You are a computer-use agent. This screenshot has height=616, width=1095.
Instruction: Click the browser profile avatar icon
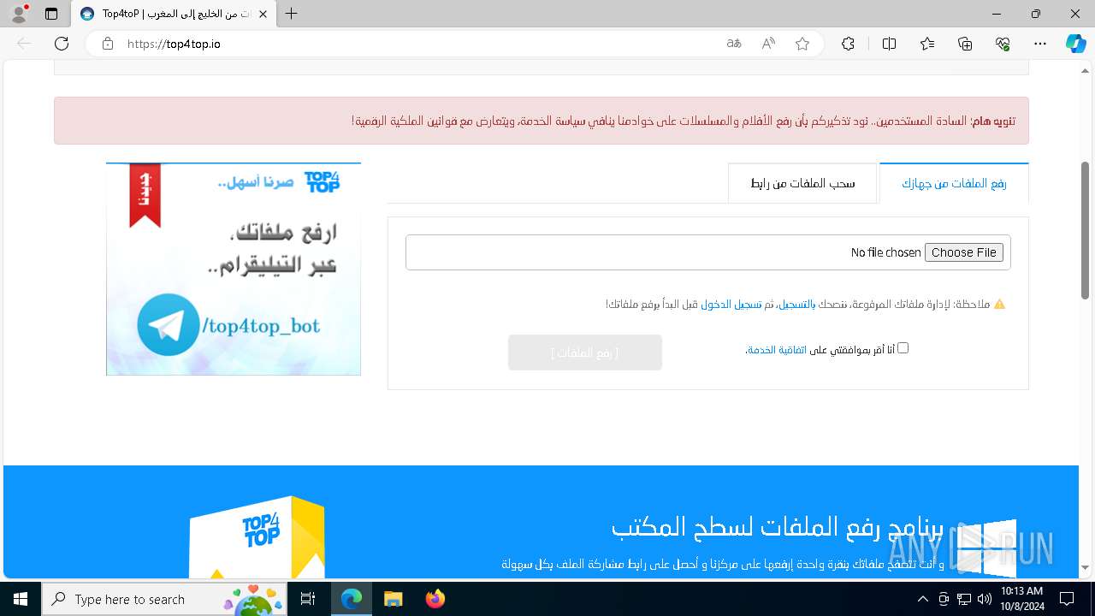click(18, 14)
